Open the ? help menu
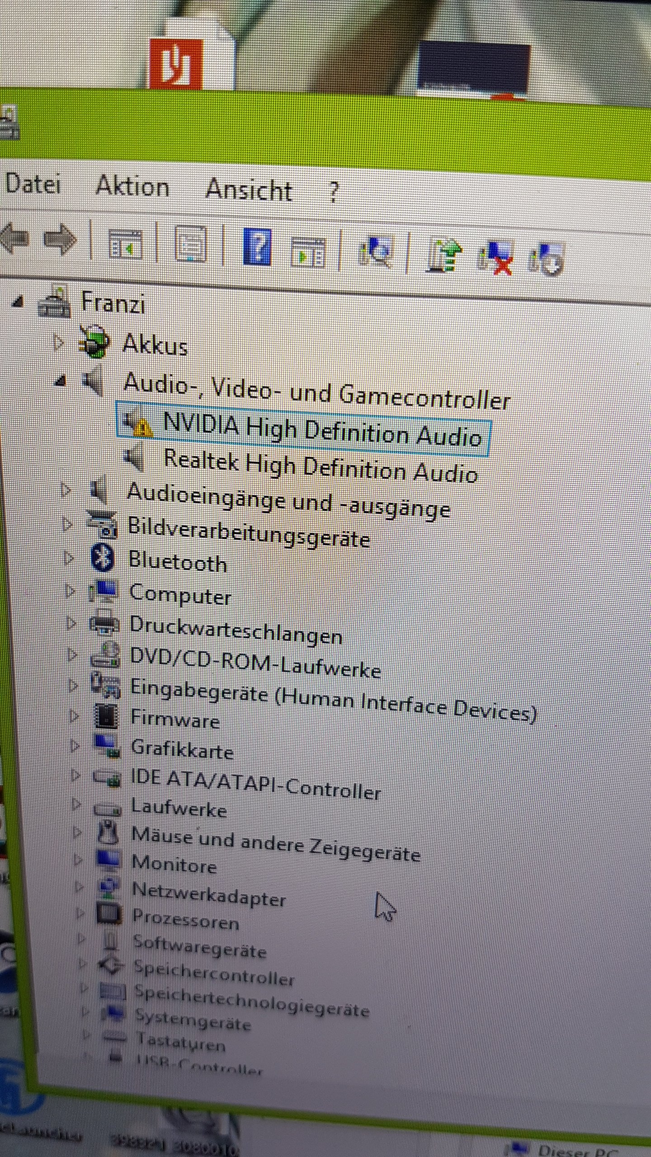651x1157 pixels. (x=333, y=192)
